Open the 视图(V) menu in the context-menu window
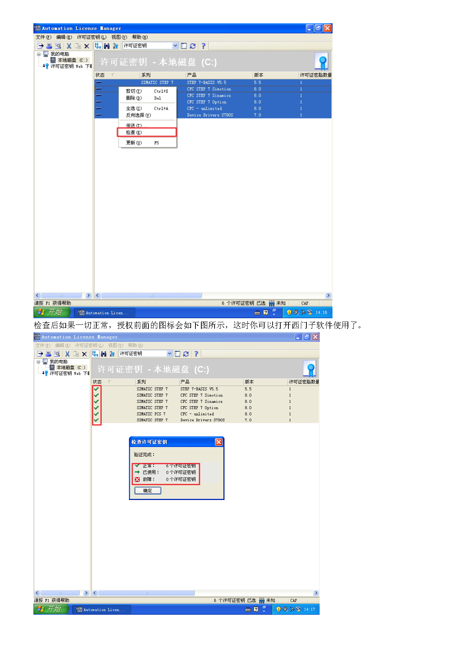Image resolution: width=471 pixels, height=667 pixels. pos(119,37)
